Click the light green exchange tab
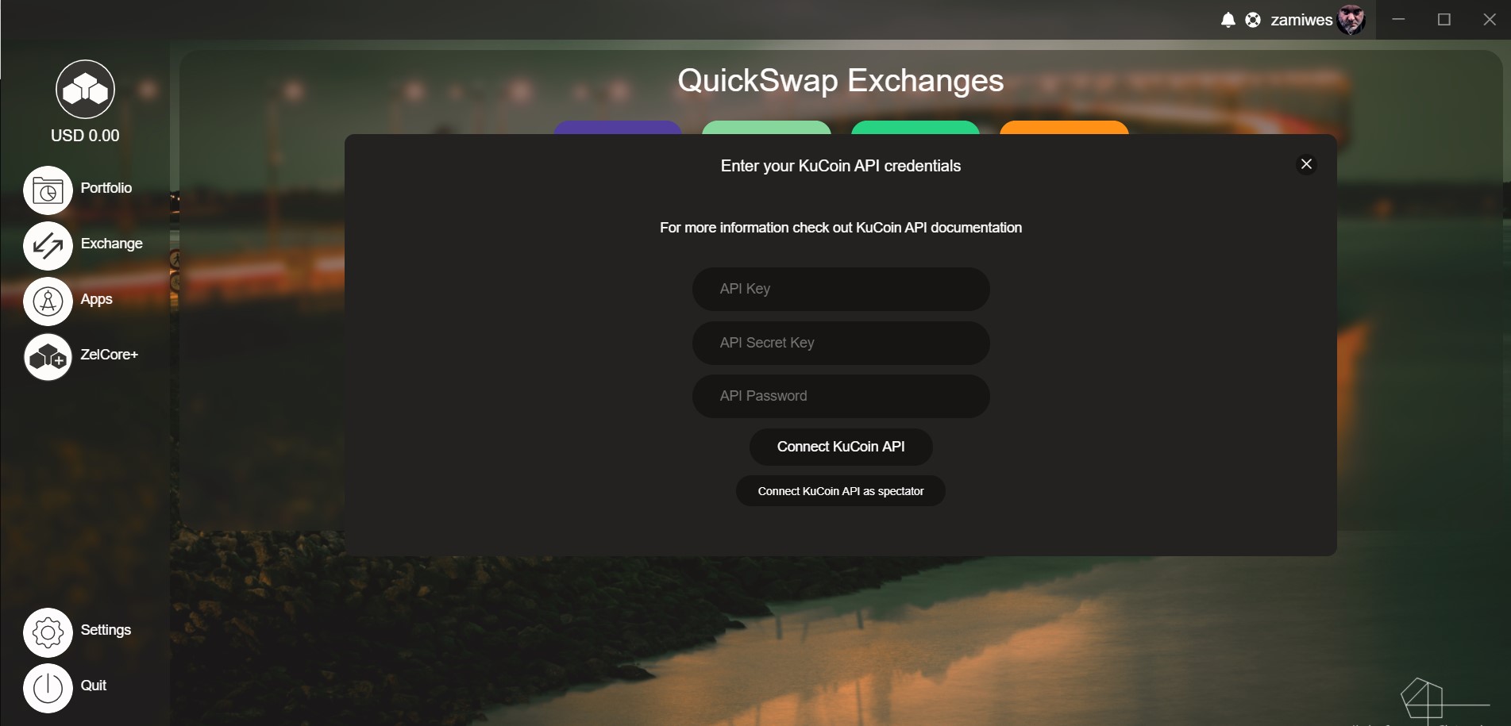This screenshot has width=1511, height=726. [x=766, y=127]
